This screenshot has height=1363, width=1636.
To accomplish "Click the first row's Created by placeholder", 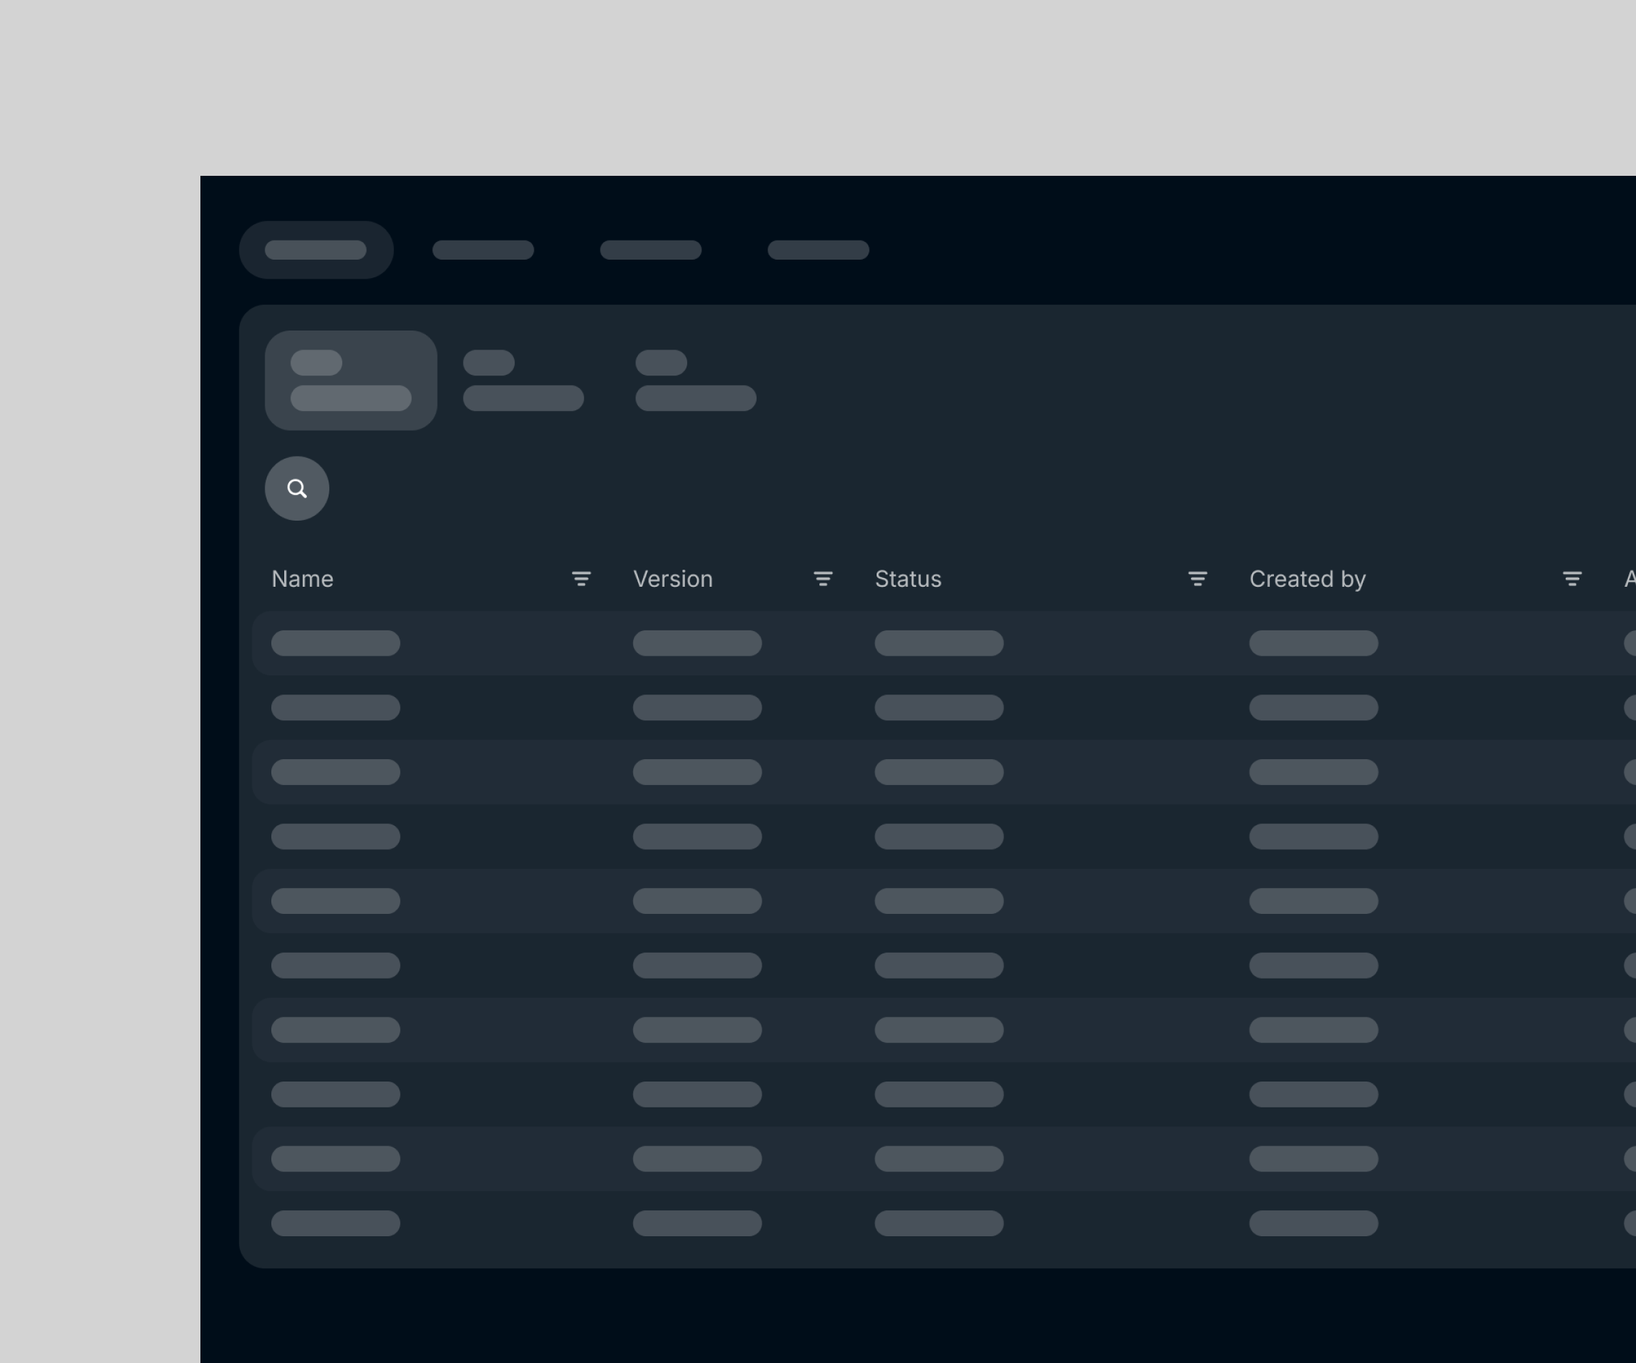I will click(x=1314, y=643).
